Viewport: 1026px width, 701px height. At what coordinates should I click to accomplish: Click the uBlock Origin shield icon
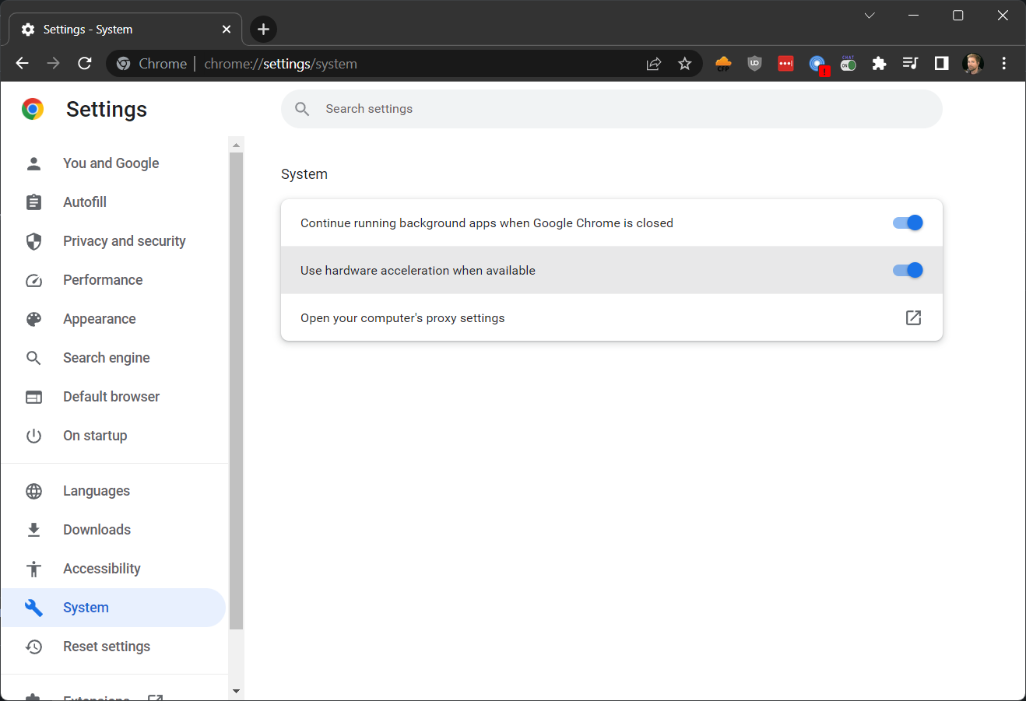pyautogui.click(x=754, y=64)
